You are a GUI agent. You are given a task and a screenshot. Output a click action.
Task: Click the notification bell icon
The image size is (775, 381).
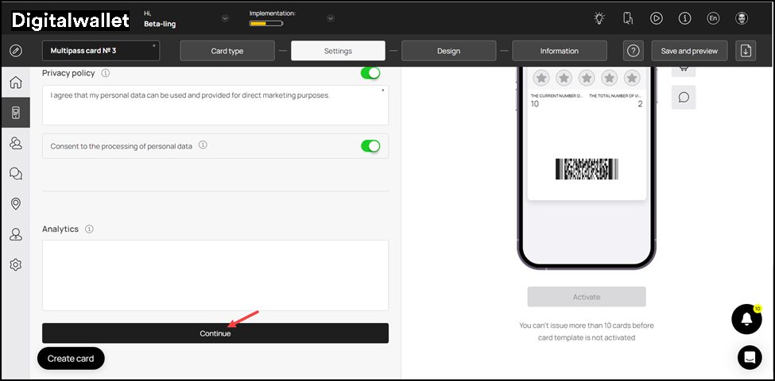pos(746,319)
